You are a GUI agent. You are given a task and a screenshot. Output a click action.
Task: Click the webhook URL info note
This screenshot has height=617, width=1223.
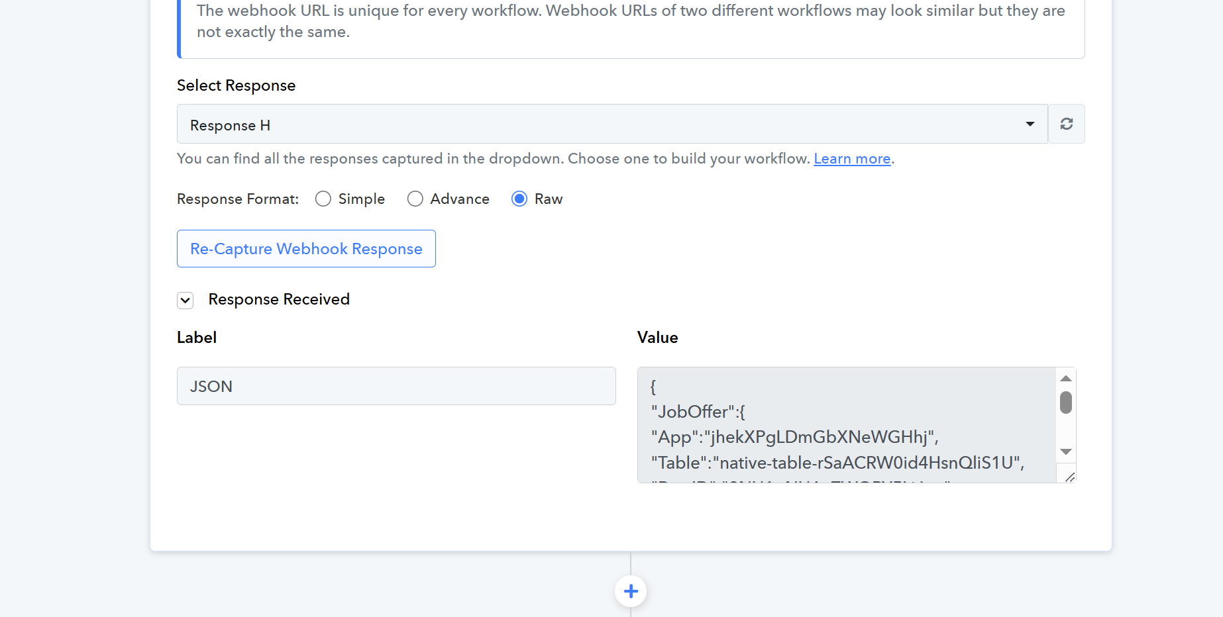(x=631, y=22)
